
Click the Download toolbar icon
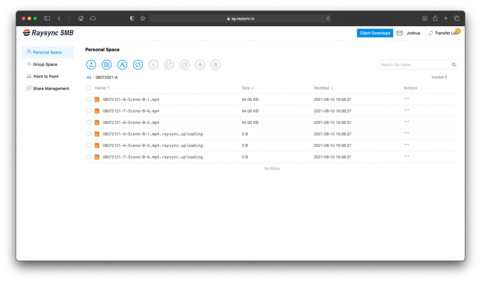click(154, 65)
